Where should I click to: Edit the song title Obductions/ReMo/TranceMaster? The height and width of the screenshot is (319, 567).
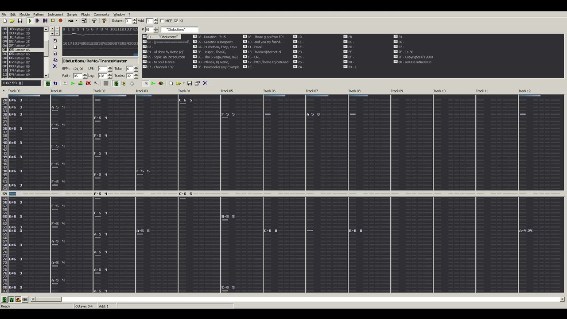100,61
